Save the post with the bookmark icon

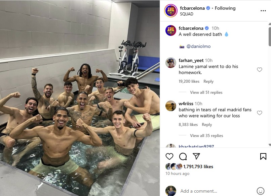click(x=263, y=156)
